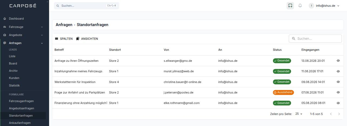Click Anfragen in the breadcrumb
Image resolution: width=347 pixels, height=126 pixels.
[x=64, y=25]
